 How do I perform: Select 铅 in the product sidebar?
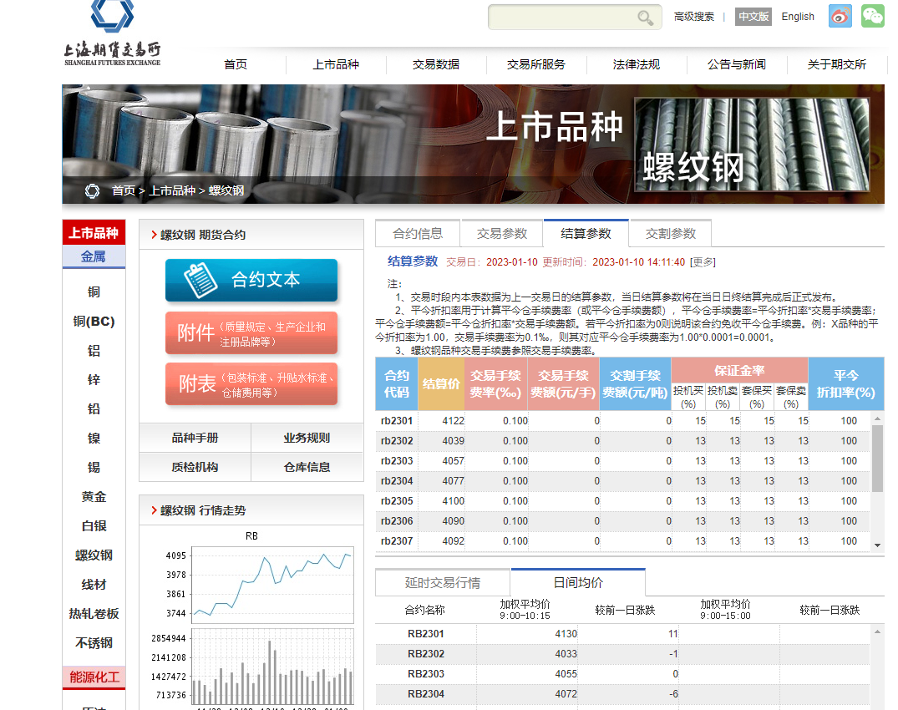94,408
